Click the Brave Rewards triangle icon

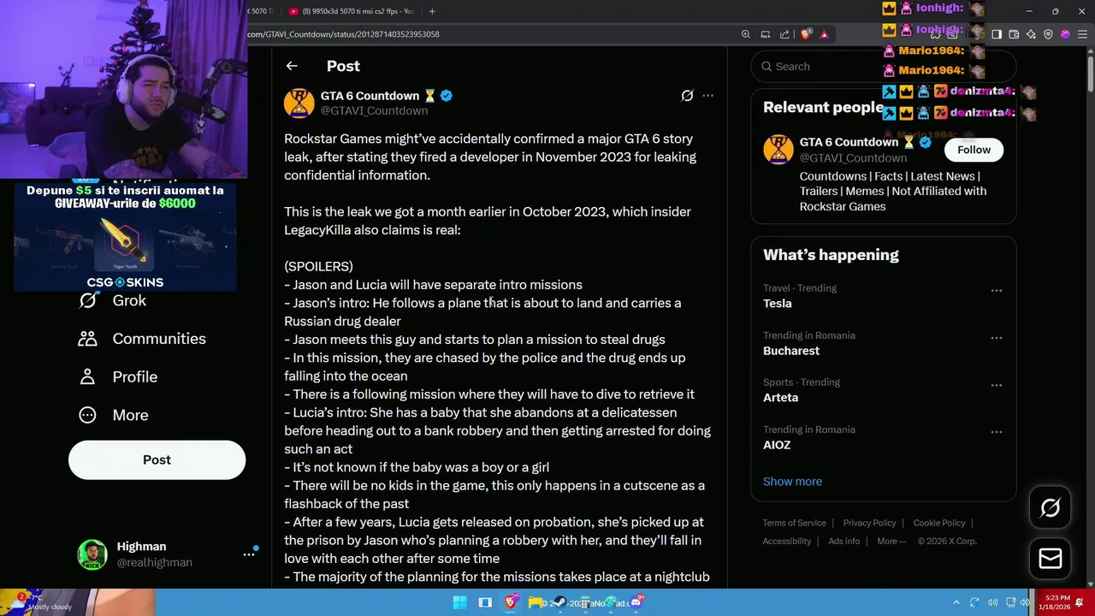[x=824, y=34]
